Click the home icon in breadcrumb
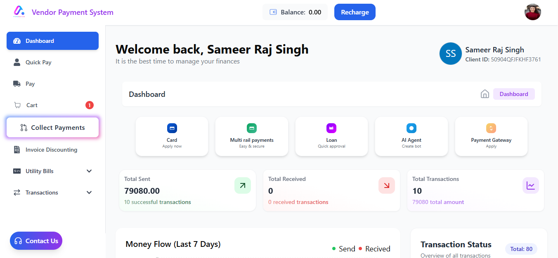Viewport: 558px width, 258px height. click(485, 94)
